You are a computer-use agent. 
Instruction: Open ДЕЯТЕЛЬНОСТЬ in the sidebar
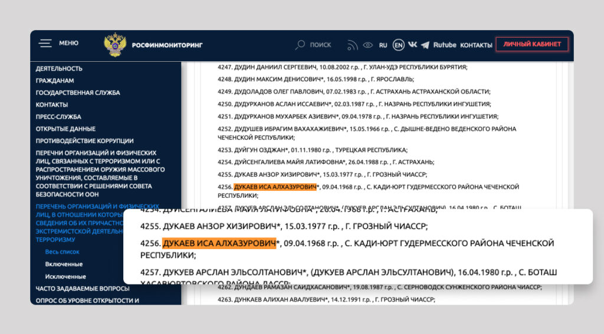59,68
